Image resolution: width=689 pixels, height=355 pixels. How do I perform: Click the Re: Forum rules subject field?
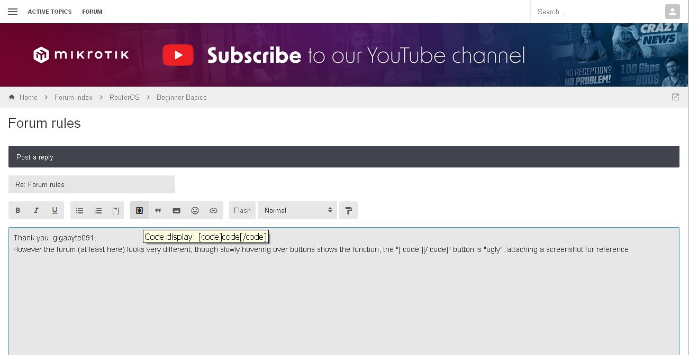click(92, 184)
